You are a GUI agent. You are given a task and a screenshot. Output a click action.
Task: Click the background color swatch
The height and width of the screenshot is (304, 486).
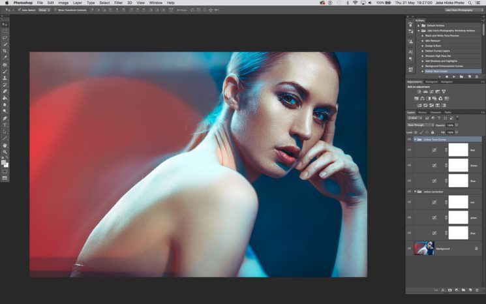click(7, 165)
